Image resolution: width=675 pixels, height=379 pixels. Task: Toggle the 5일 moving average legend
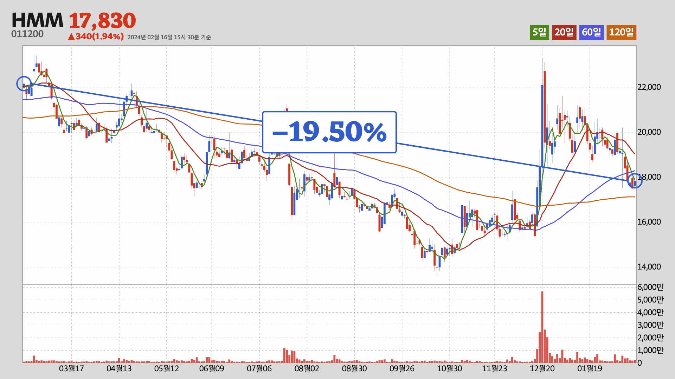tap(539, 32)
